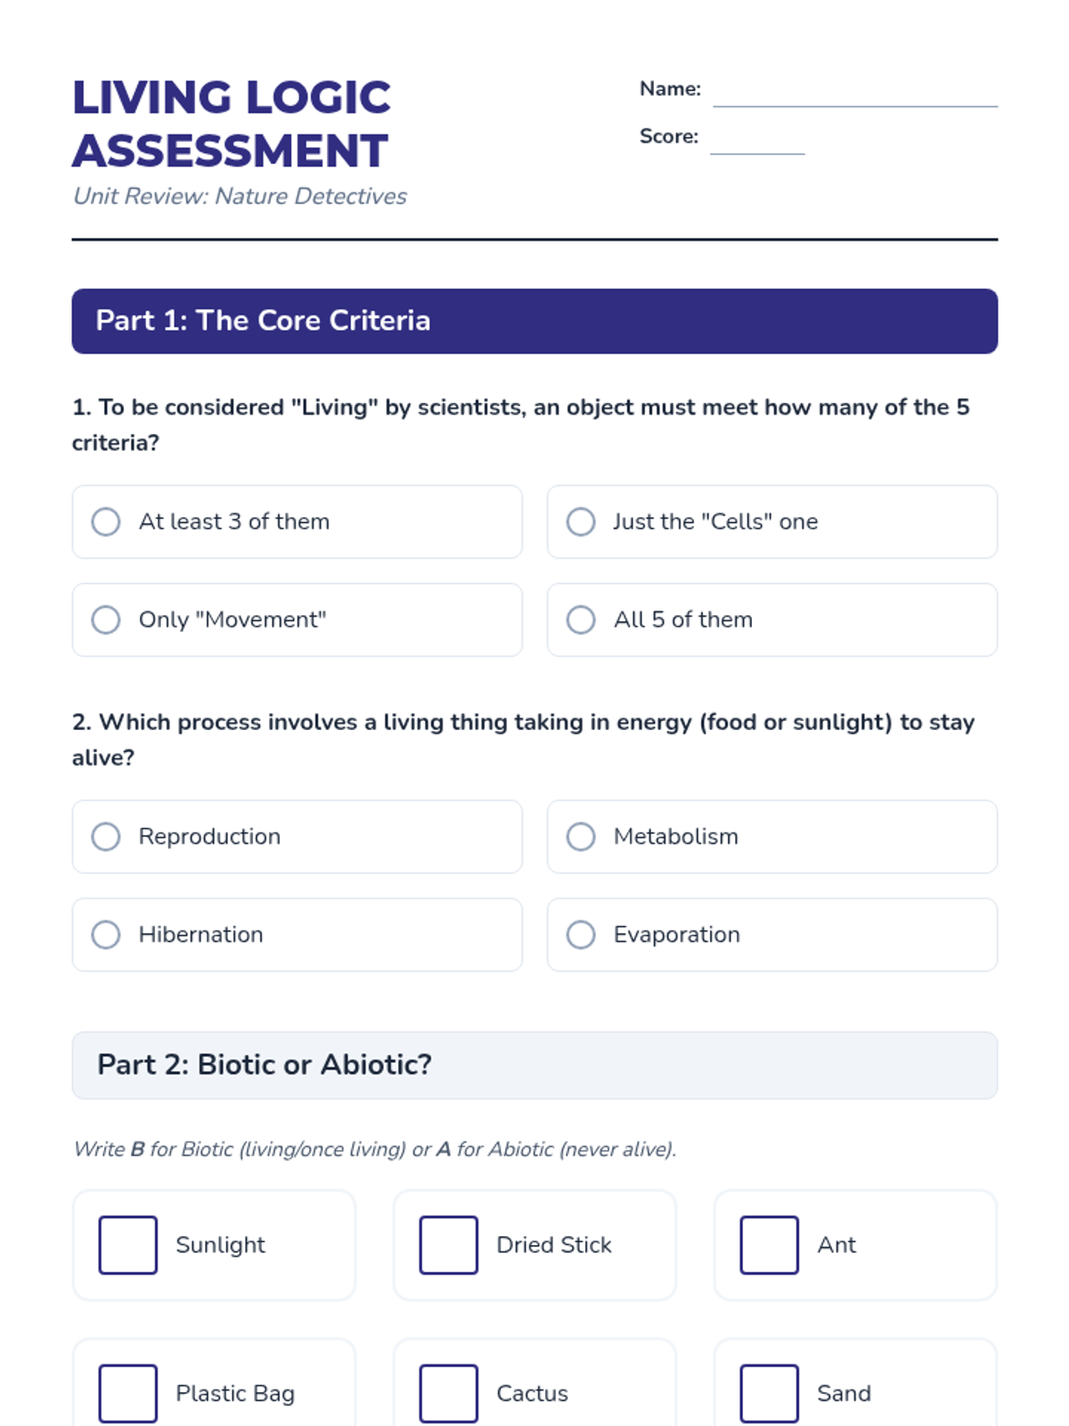
Task: Select "All 5 of them" answer
Action: [x=581, y=619]
